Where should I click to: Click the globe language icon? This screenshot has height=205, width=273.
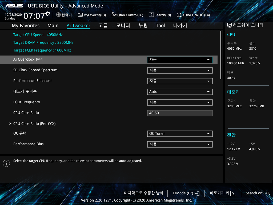[58, 15]
